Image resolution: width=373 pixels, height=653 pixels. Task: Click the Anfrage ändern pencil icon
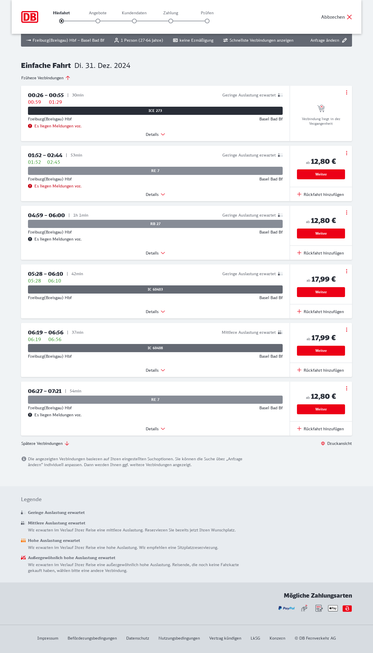(344, 40)
